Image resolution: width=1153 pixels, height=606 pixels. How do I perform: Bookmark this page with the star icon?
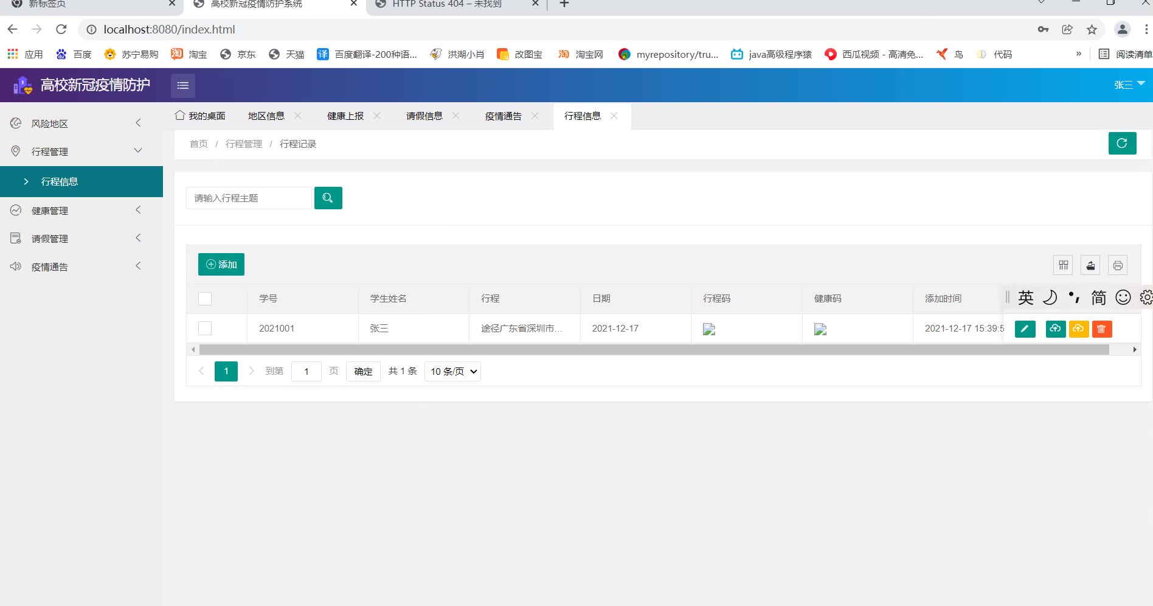click(x=1092, y=29)
